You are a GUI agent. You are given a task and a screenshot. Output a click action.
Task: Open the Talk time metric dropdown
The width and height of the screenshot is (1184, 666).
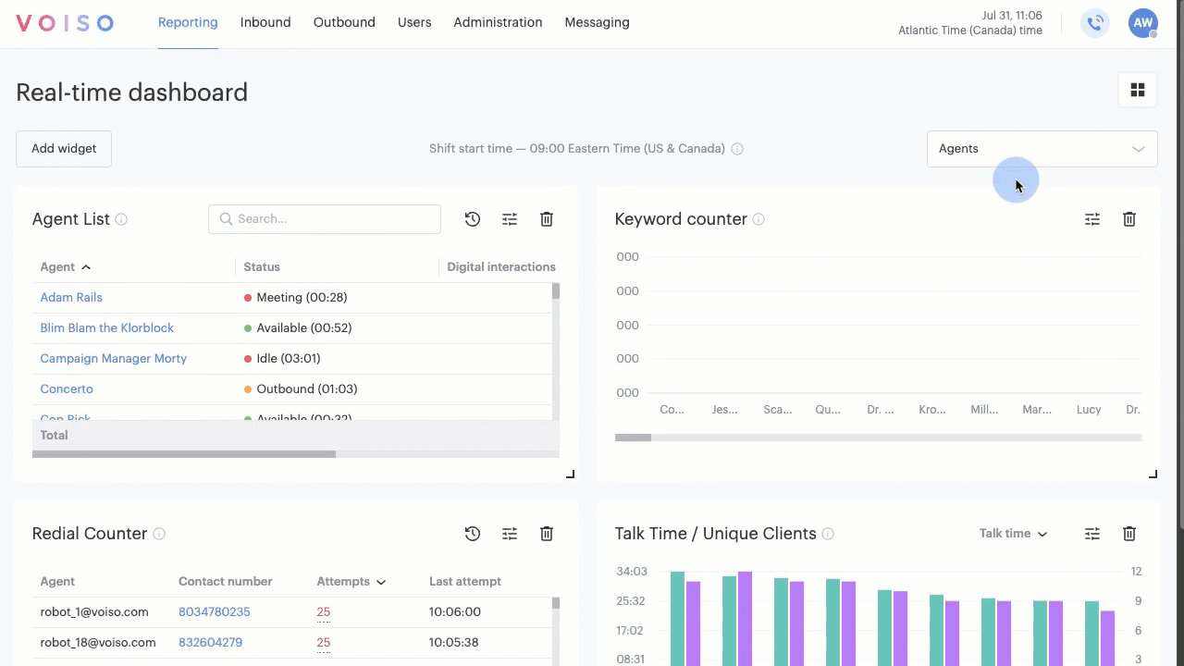click(x=1013, y=534)
